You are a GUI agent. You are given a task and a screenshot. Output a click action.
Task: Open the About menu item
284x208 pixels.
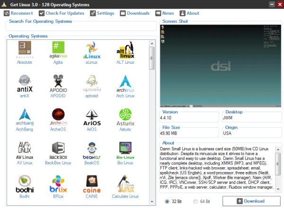pos(189,13)
